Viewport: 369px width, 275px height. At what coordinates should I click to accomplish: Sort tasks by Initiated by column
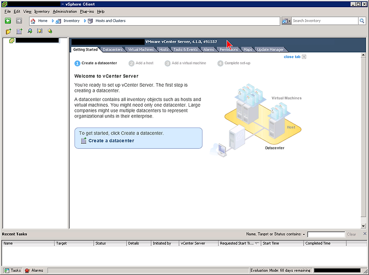[x=165, y=243]
